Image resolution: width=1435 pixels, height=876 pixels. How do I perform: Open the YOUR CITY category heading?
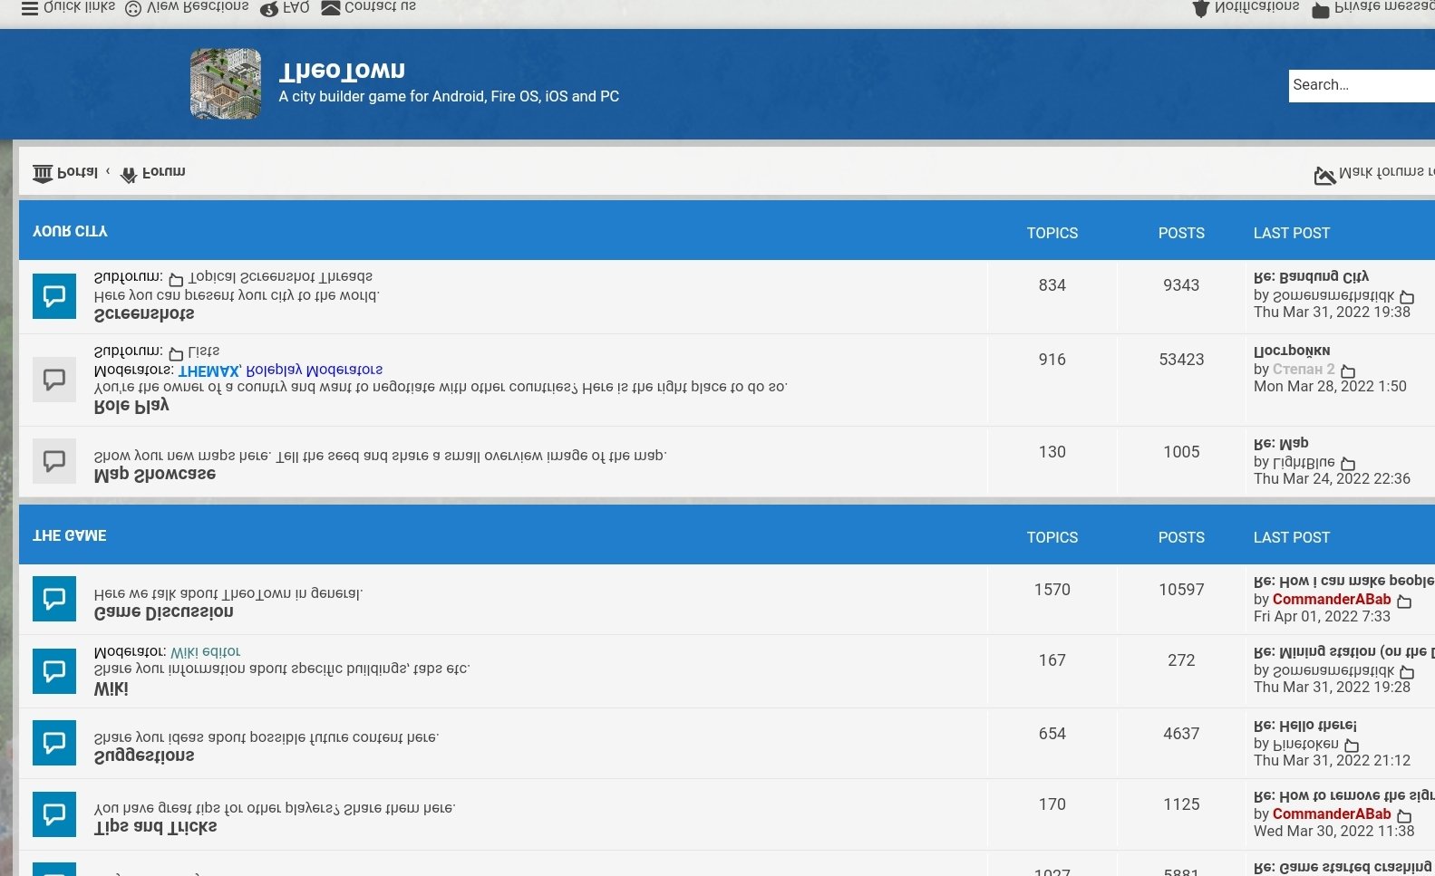(70, 231)
